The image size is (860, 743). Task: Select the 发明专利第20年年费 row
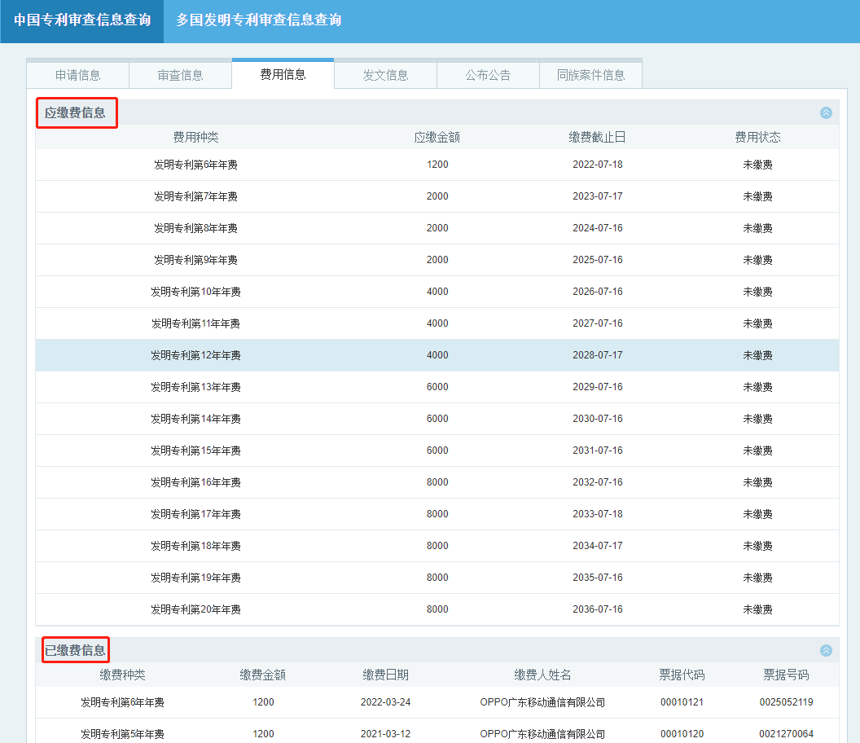[x=437, y=609]
